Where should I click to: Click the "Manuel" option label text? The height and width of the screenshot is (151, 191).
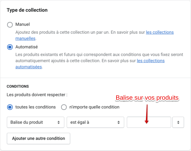23,24
